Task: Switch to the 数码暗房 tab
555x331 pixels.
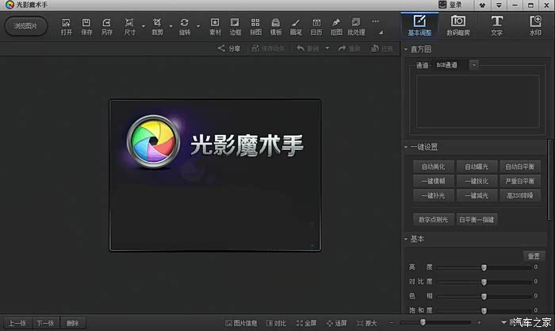Action: click(458, 25)
